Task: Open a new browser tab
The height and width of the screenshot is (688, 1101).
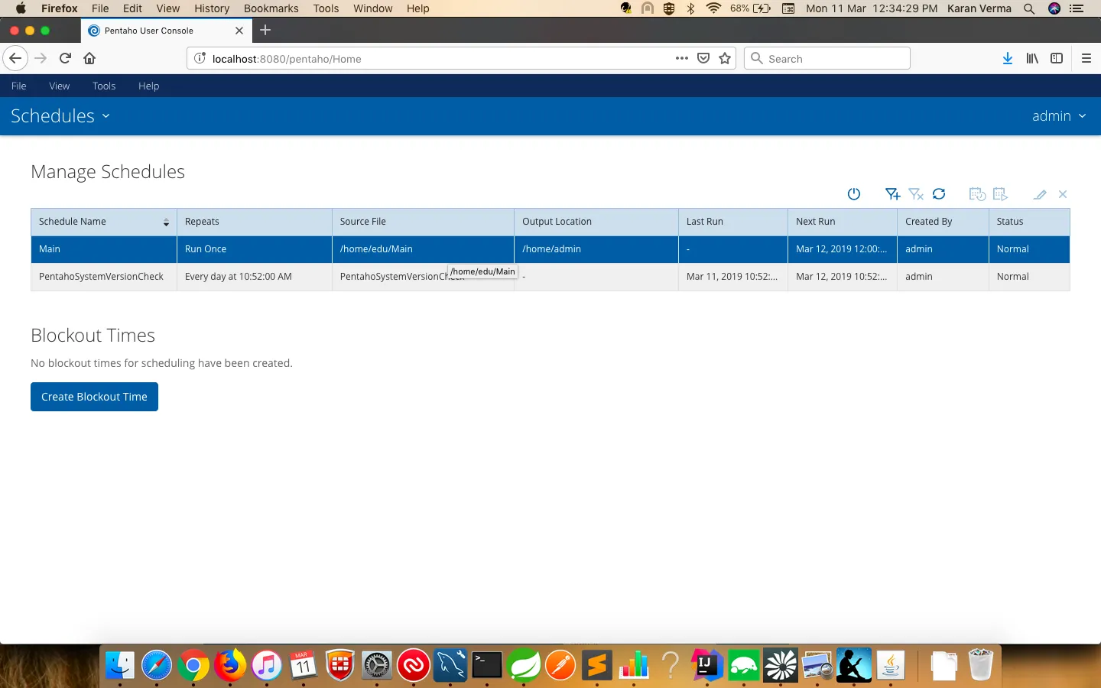Action: [265, 31]
